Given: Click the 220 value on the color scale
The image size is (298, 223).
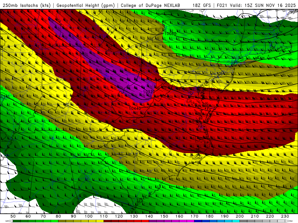Looking at the screenshot, I should 270,216.
